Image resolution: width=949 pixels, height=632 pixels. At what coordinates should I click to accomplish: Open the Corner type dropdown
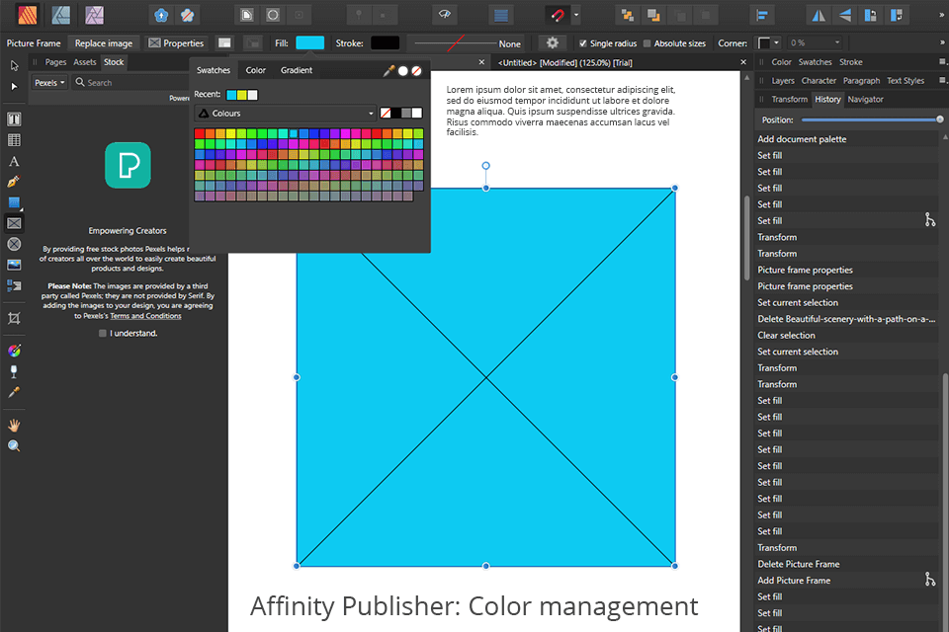click(x=769, y=42)
